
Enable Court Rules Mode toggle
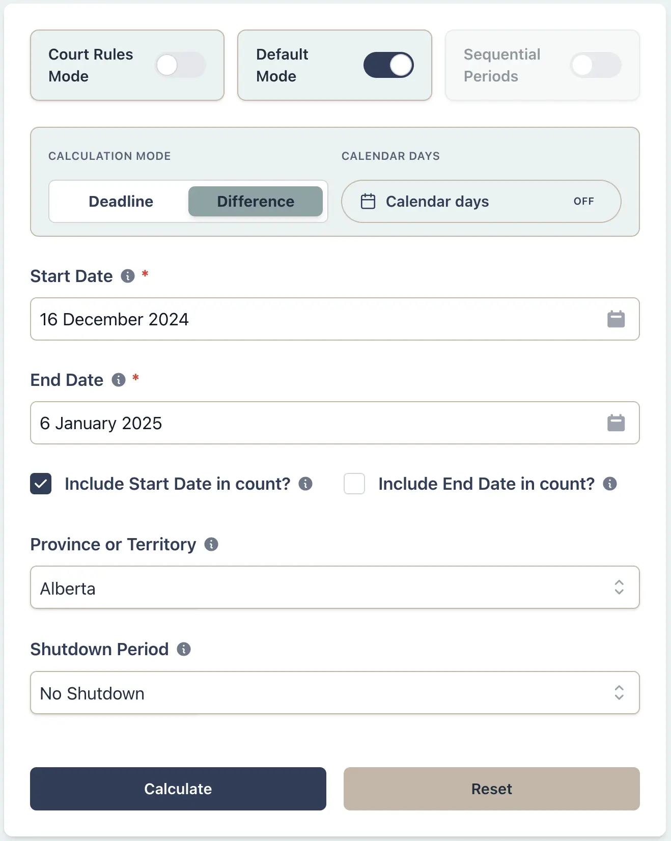point(180,65)
